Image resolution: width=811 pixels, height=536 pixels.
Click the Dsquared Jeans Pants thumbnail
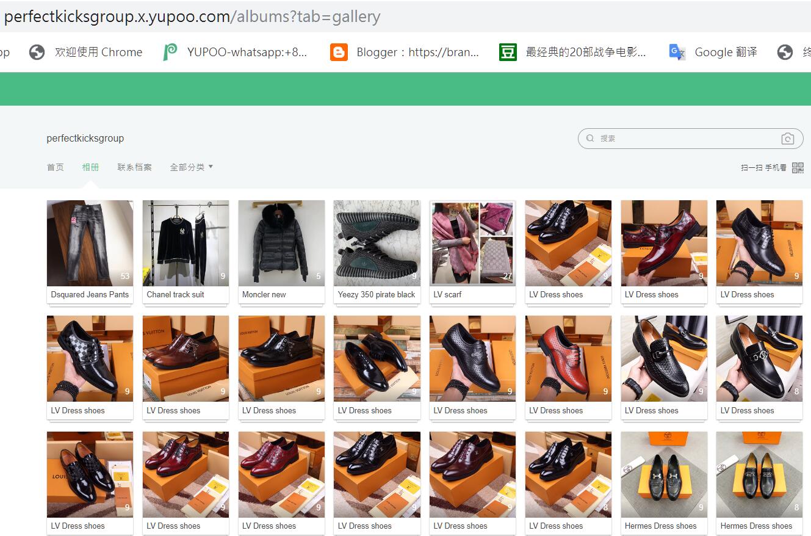click(x=90, y=243)
